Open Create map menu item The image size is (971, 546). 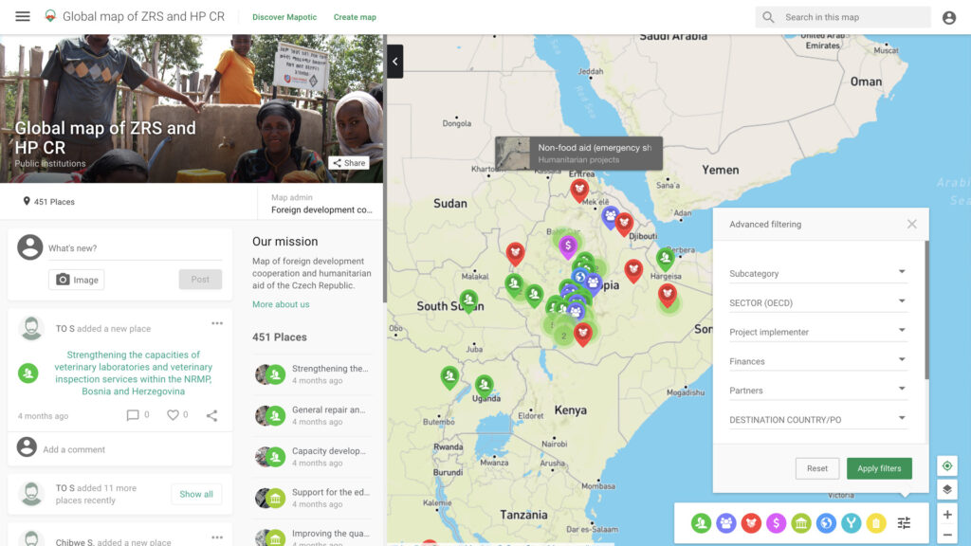coord(355,17)
